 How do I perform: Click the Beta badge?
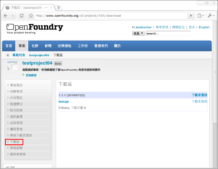(x=58, y=63)
